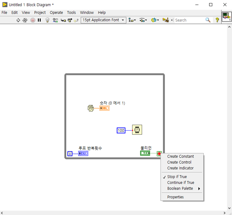The width and height of the screenshot is (232, 215).
Task: Select the I32 indicator terminal
Action: (x=83, y=153)
